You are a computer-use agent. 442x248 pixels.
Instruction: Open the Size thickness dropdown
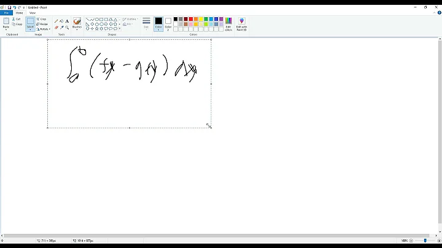pos(146,24)
